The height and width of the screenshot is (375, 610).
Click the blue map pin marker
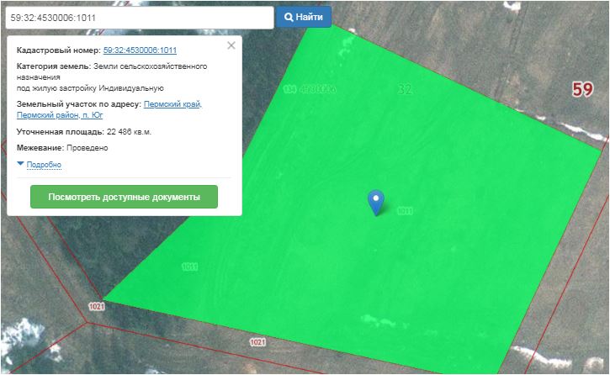click(376, 201)
